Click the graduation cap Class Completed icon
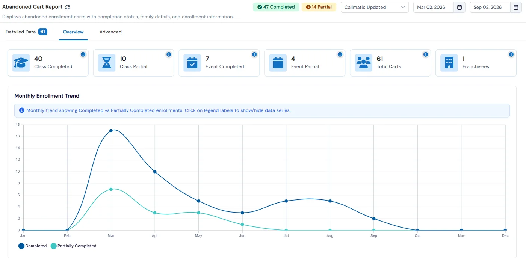Screen dimensions: 526x258 coord(21,63)
